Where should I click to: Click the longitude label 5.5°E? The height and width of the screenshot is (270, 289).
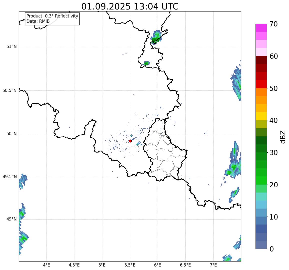point(130,265)
